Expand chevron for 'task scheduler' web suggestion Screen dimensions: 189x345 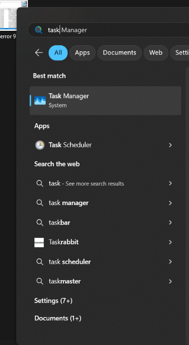click(x=170, y=262)
